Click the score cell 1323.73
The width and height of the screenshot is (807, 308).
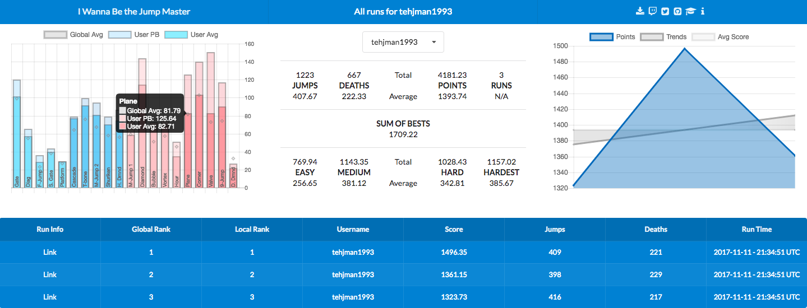454,297
